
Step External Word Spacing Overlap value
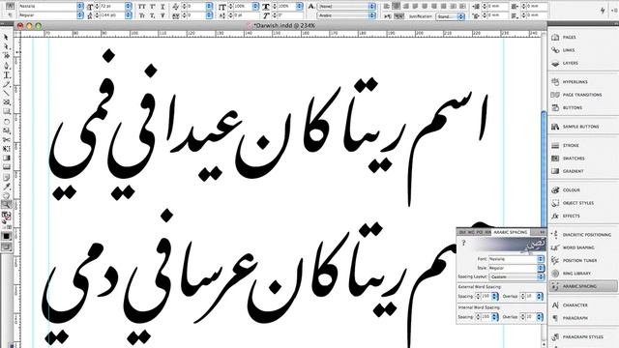pyautogui.click(x=523, y=296)
